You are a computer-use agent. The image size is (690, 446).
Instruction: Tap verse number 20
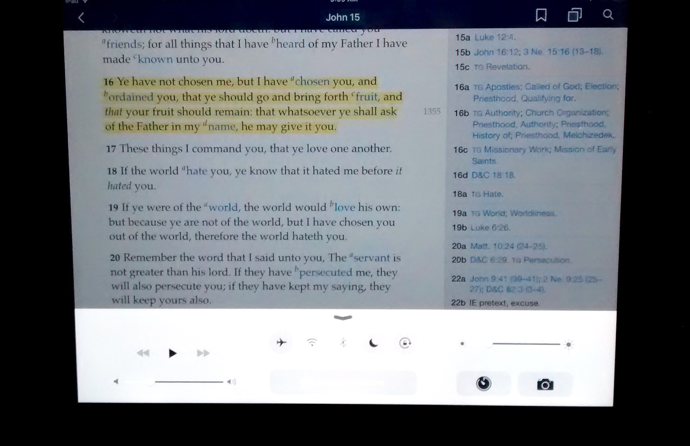pyautogui.click(x=115, y=258)
